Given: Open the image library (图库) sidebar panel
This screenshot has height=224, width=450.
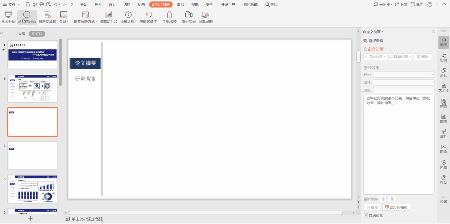Looking at the screenshot, I should (444, 149).
